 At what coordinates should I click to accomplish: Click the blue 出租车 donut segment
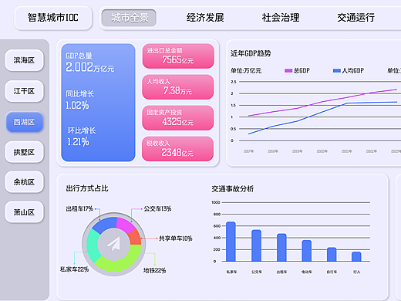(105, 224)
